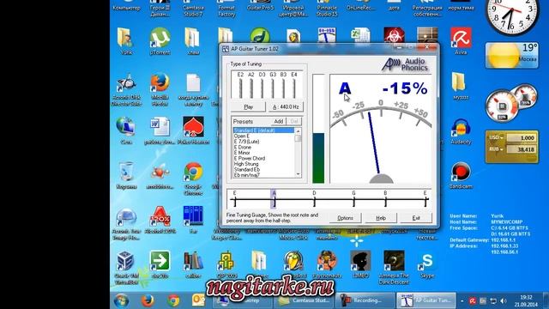
Task: Click the G marker on string gauge
Action: pos(353,199)
